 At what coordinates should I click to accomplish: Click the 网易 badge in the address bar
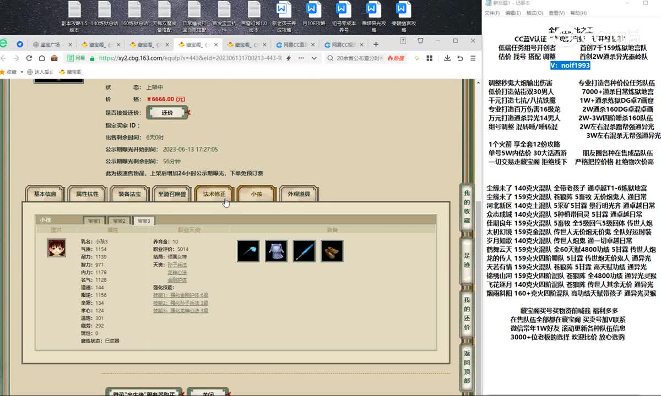click(x=75, y=58)
